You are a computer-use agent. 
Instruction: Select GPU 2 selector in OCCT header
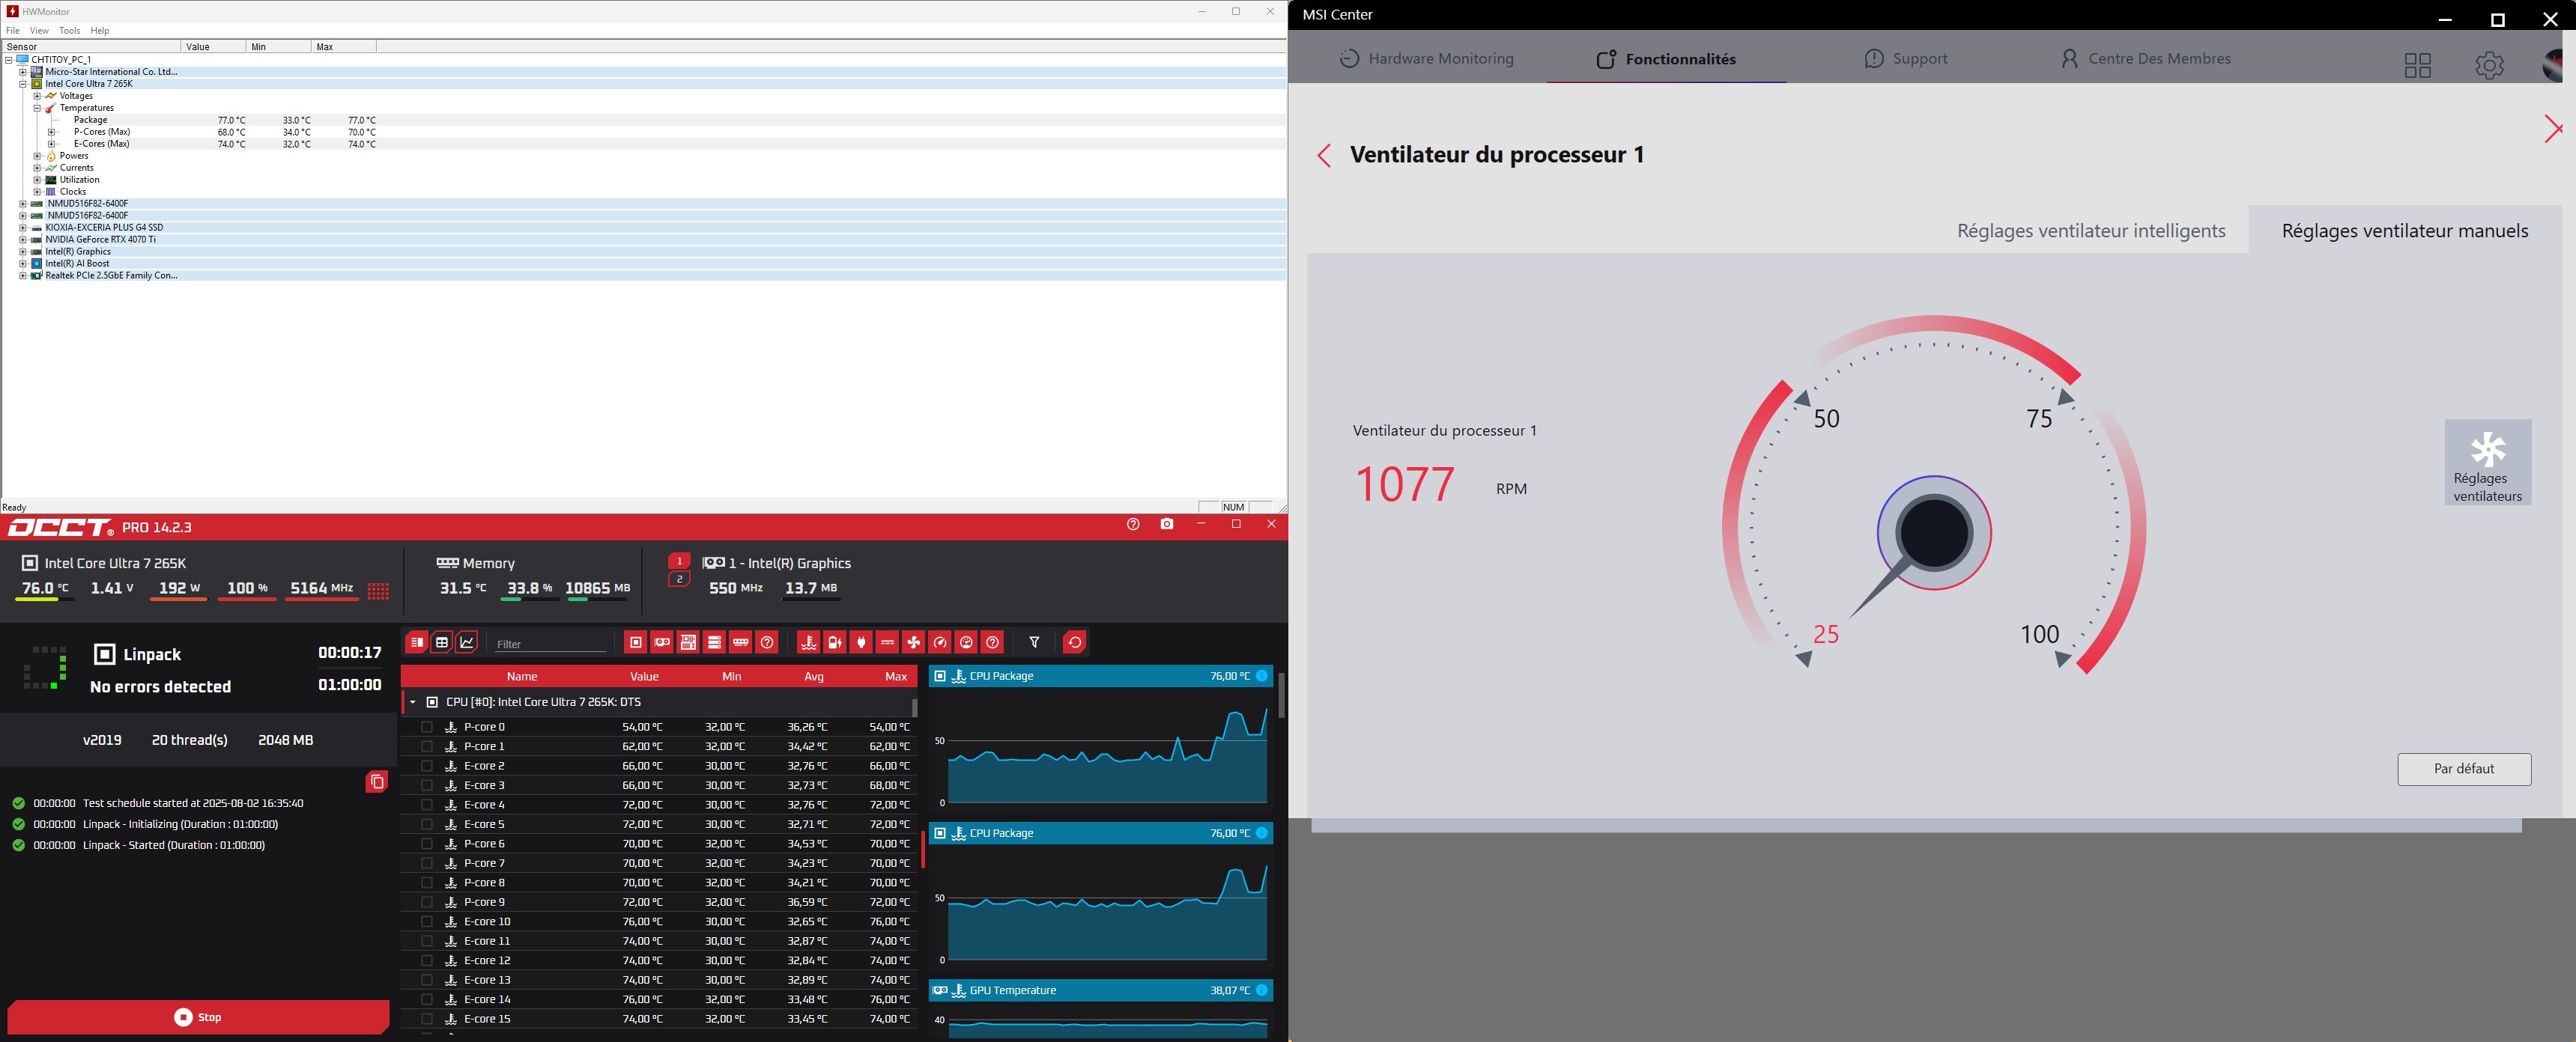click(x=679, y=579)
